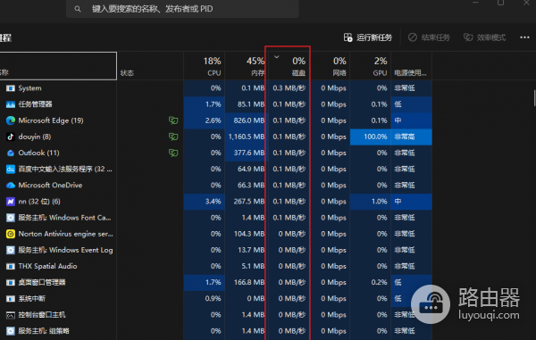The image size is (536, 340).
Task: Select the Norton Antivirus engine icon
Action: pyautogui.click(x=11, y=234)
